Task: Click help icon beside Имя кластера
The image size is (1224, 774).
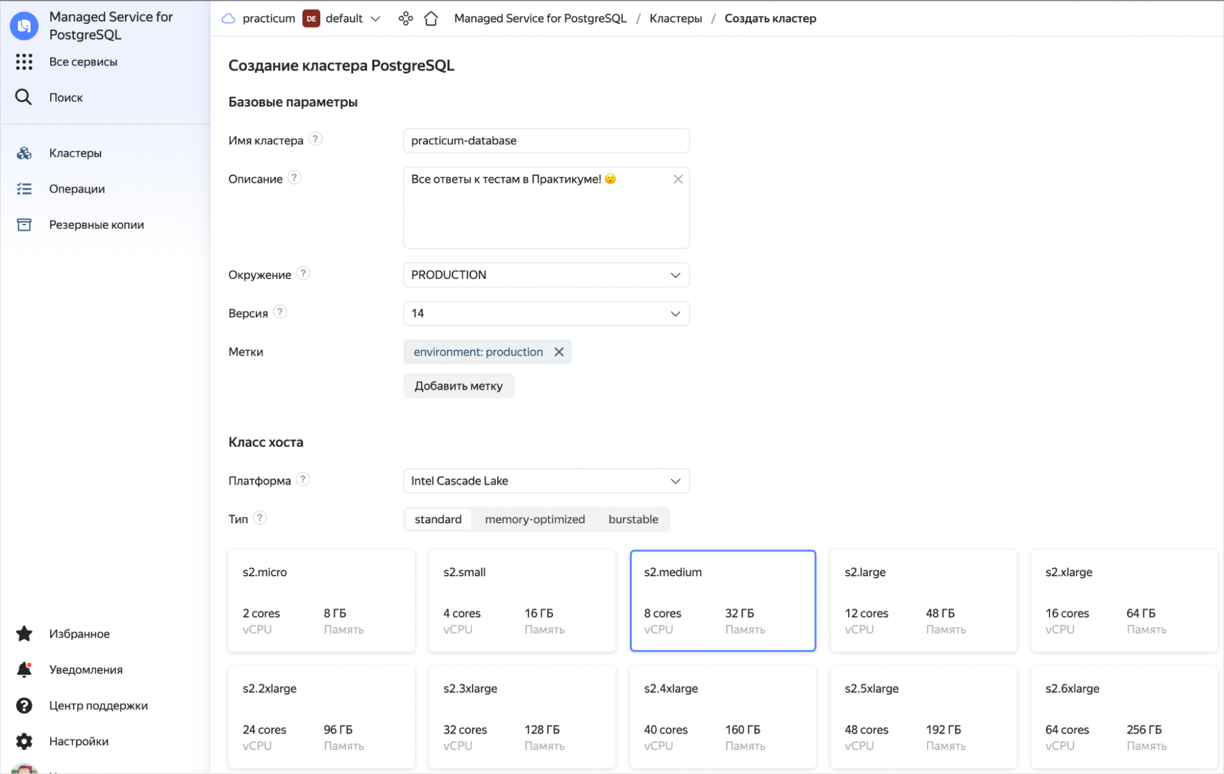Action: pos(315,139)
